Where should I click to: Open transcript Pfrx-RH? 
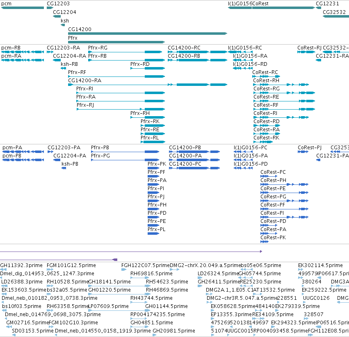148,117
